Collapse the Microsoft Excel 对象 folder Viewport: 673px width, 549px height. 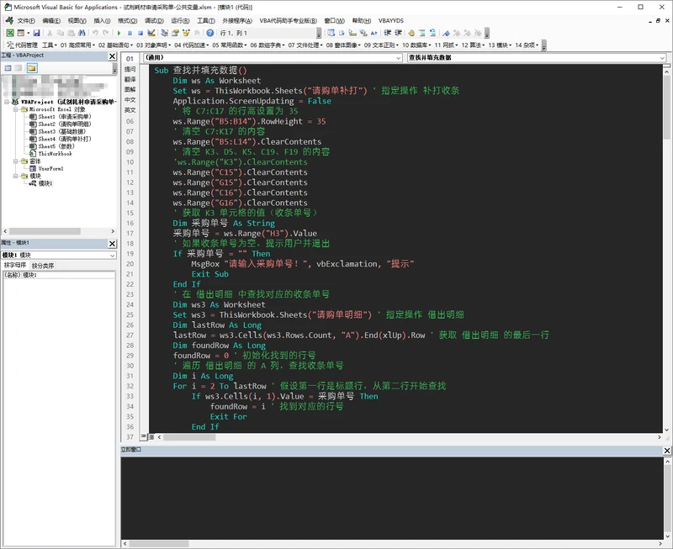pos(15,109)
